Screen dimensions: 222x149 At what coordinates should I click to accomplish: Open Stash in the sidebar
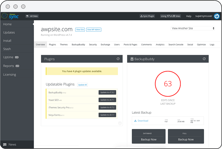17,49
